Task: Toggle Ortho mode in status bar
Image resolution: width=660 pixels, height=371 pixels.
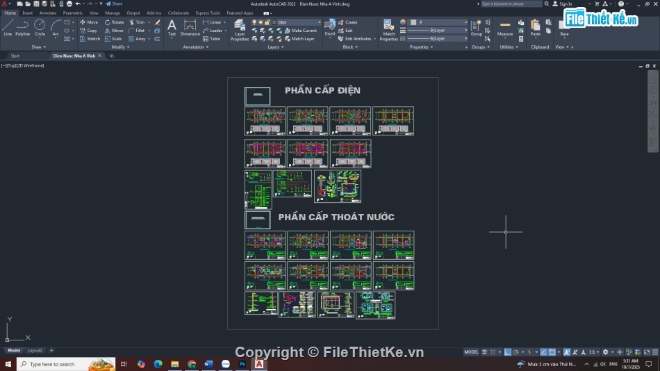Action: click(508, 352)
